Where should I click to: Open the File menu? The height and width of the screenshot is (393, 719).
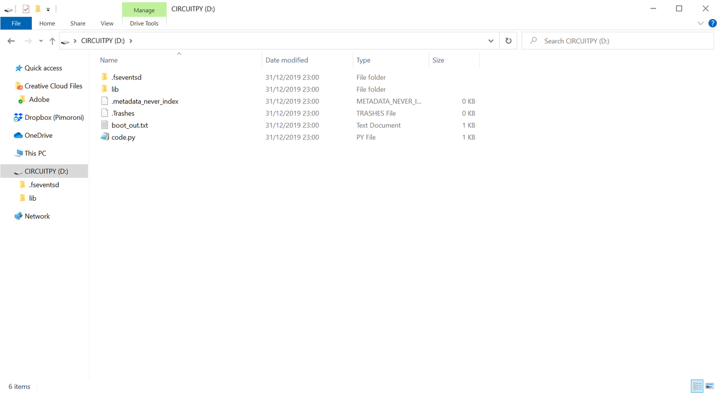(16, 23)
